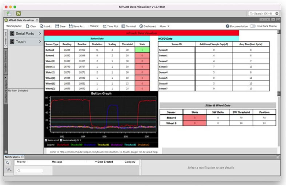The width and height of the screenshot is (286, 186).
Task: Select the MPLAB Data Visualizer tab
Action: tap(21, 20)
